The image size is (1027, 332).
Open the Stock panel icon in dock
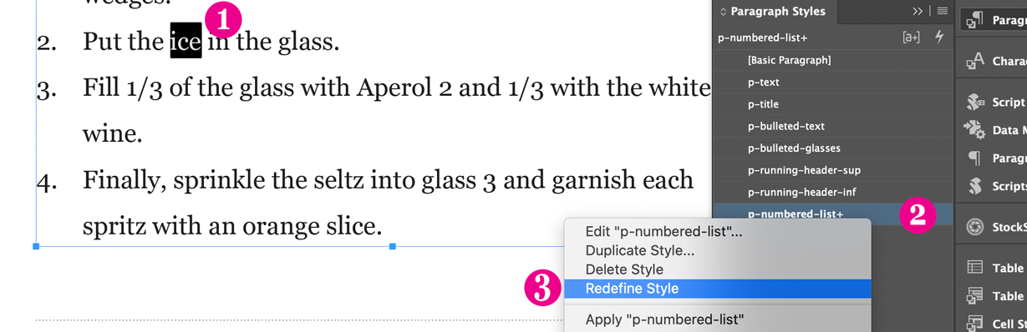pos(975,227)
